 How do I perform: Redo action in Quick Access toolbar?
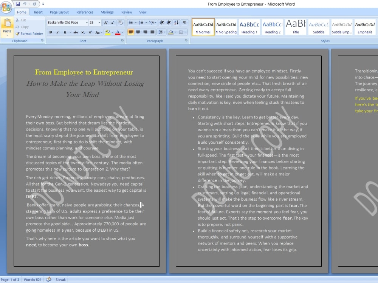(x=34, y=4)
